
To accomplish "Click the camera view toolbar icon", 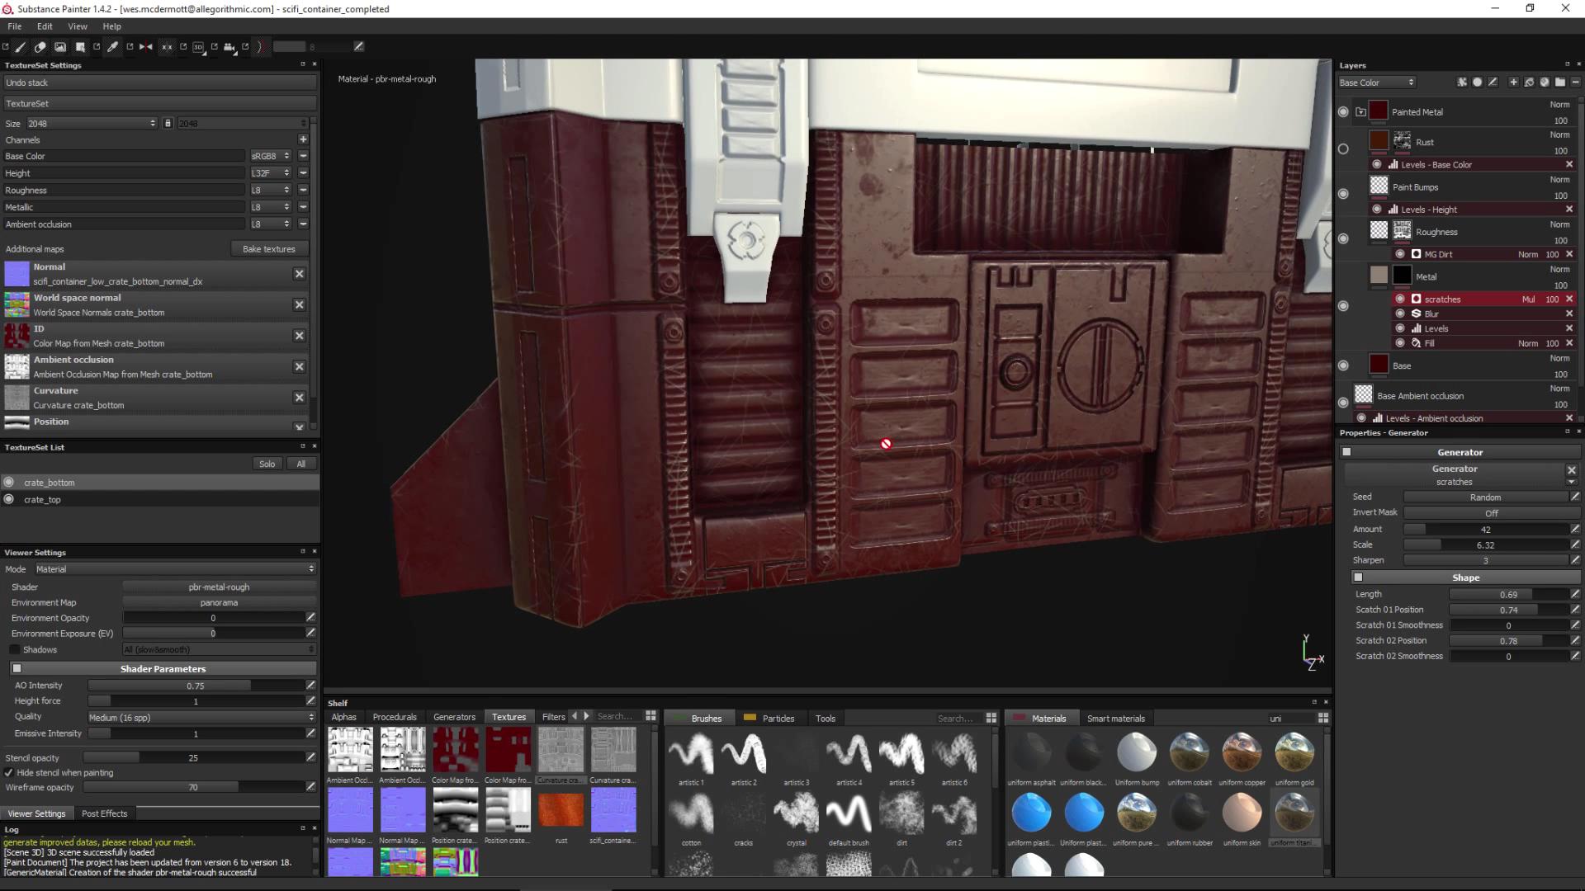I will [x=229, y=47].
